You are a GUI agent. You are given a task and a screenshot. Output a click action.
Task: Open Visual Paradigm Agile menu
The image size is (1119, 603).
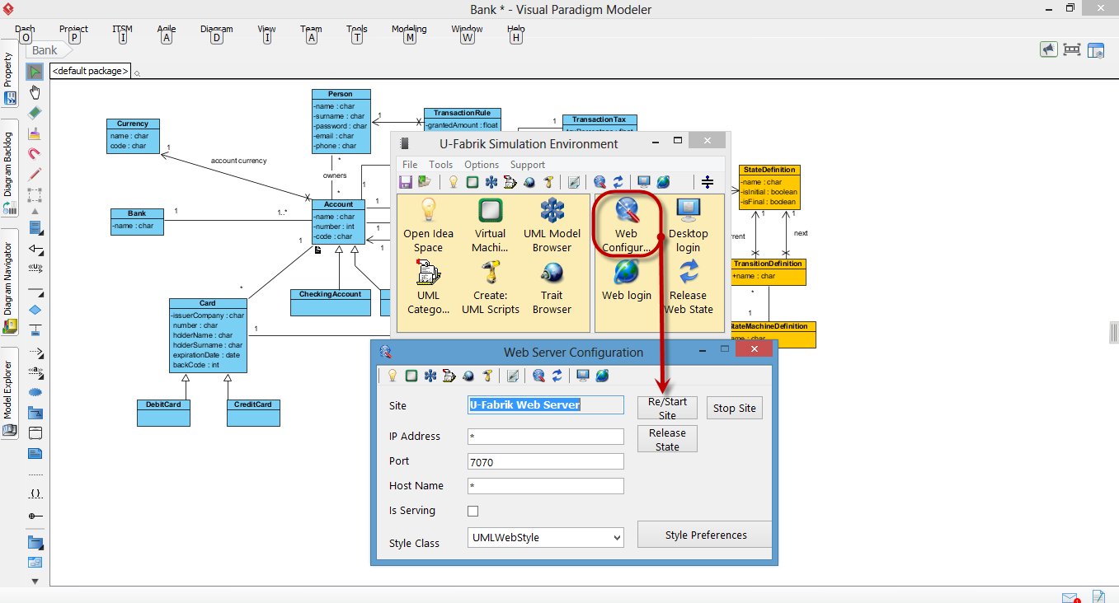coord(167,29)
